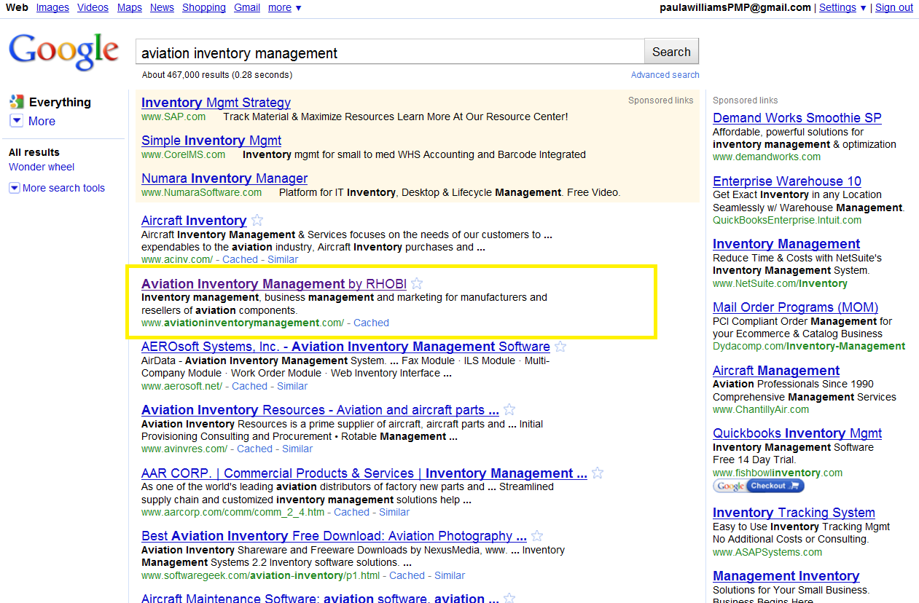This screenshot has height=603, width=919.
Task: Open News search
Action: 162,7
